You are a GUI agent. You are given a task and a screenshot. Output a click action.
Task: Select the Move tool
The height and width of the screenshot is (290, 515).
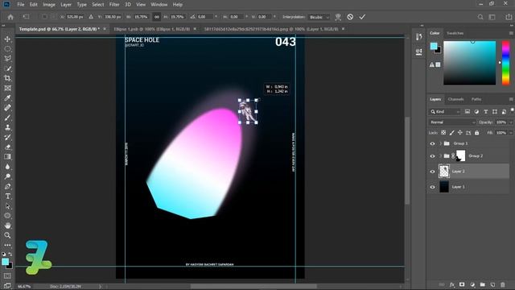pyautogui.click(x=7, y=39)
